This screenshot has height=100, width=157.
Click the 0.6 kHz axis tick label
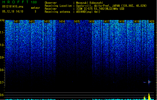pos(2,95)
